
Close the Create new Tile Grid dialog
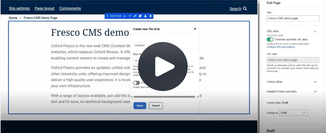(x=195, y=29)
